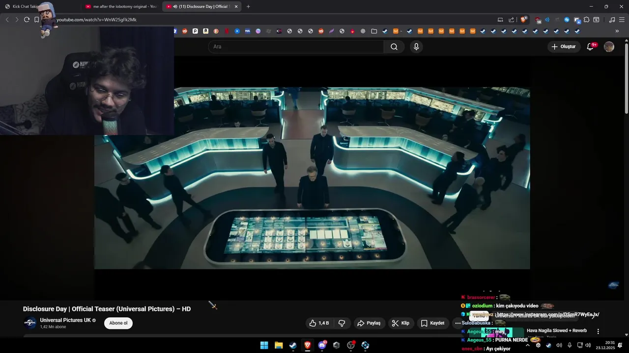The height and width of the screenshot is (353, 629).
Task: Open the clock showing 20:31
Action: tap(605, 345)
